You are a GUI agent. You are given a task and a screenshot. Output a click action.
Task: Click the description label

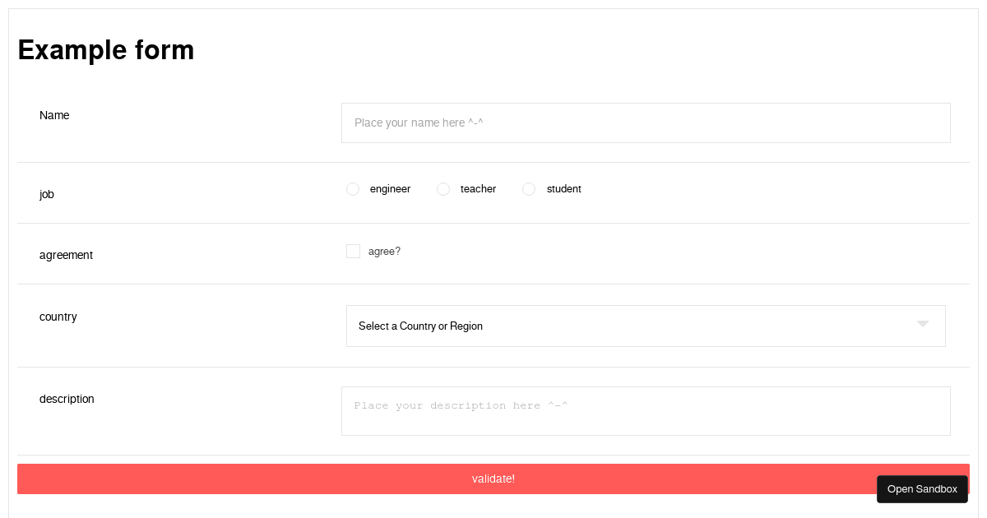click(67, 399)
